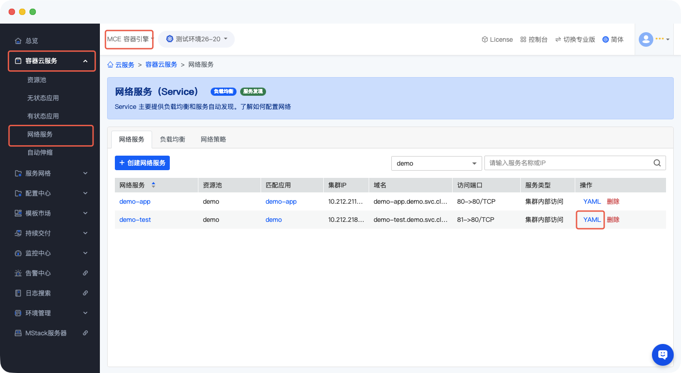The width and height of the screenshot is (681, 373).
Task: Open the 测试环境26-20 environment dropdown
Action: (x=197, y=39)
